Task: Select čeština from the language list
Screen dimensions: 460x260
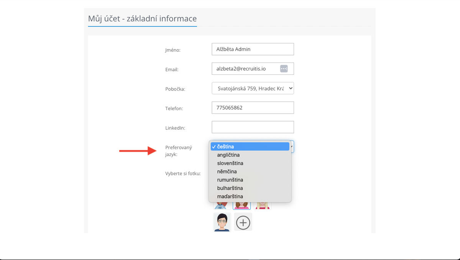Action: [x=250, y=146]
